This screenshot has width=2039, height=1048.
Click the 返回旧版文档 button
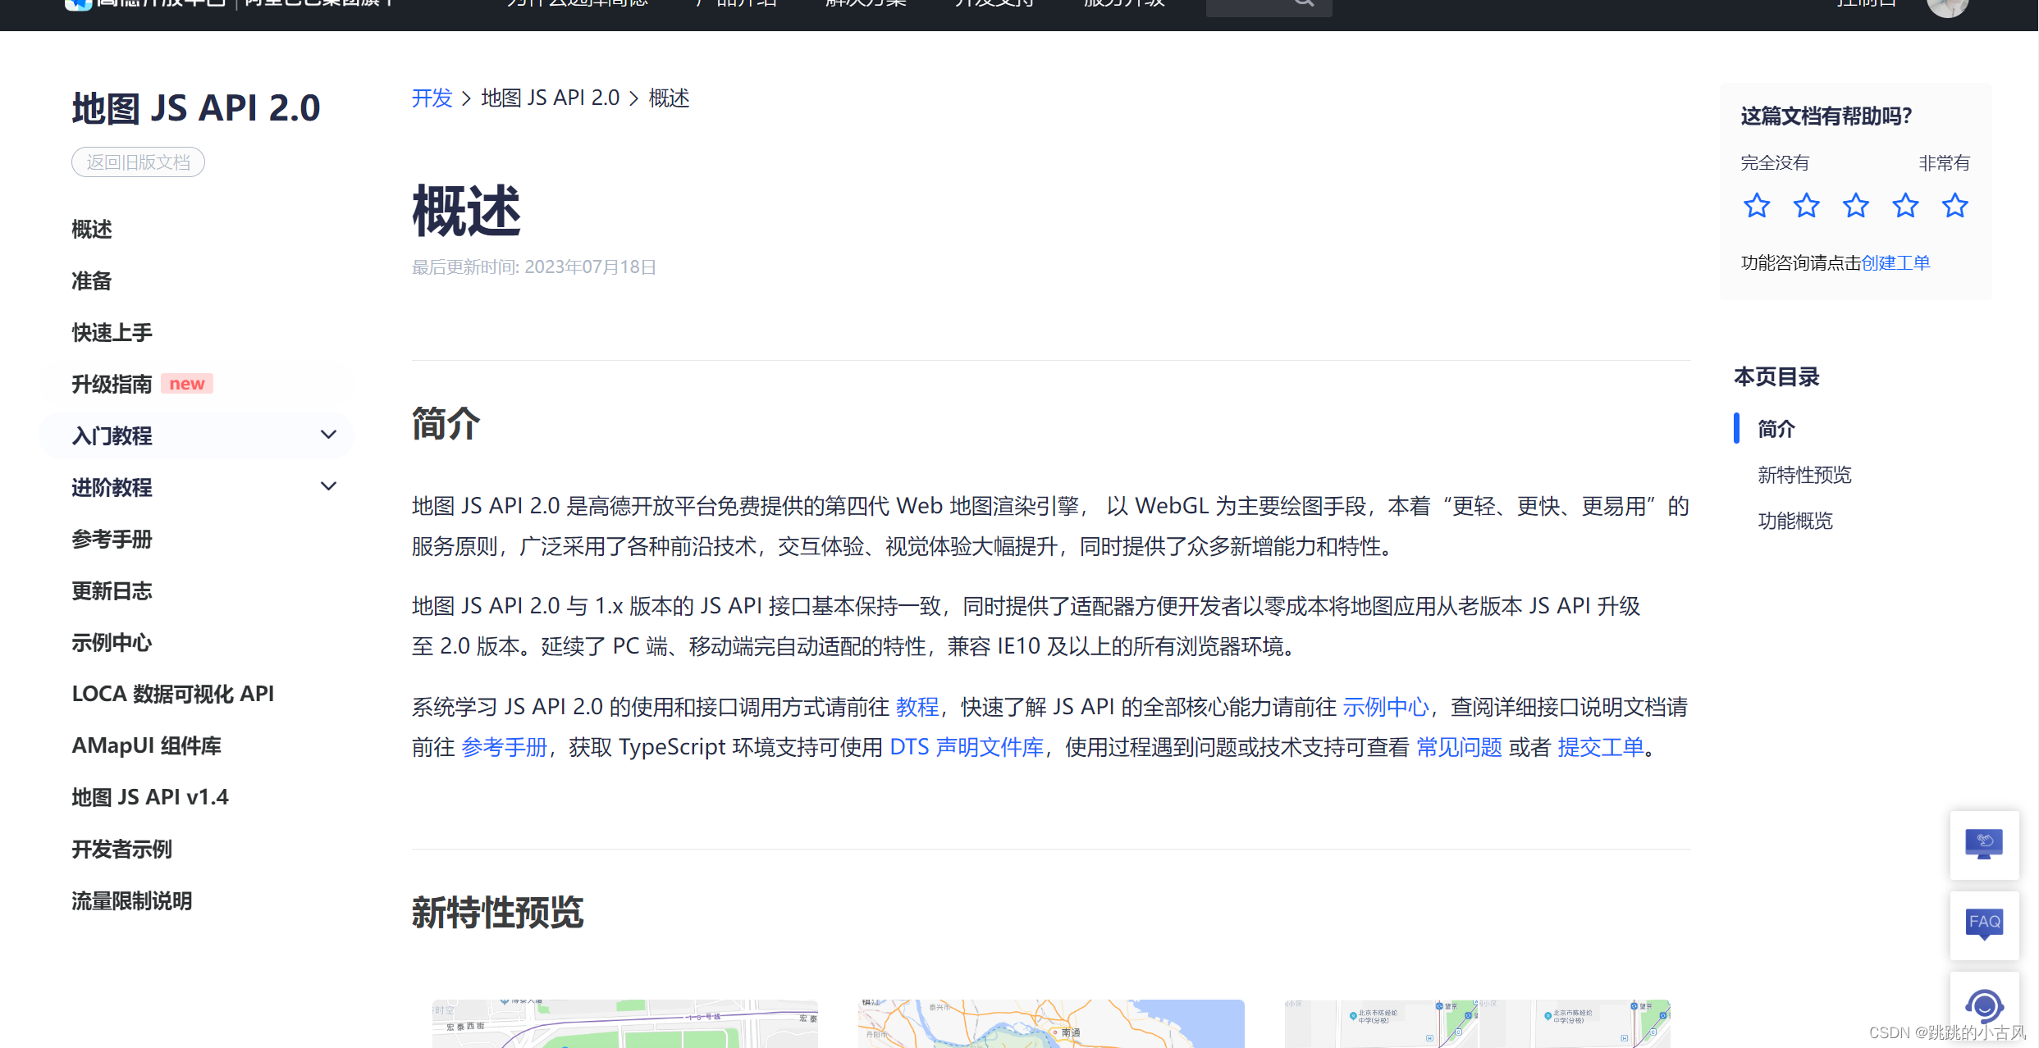[x=138, y=162]
